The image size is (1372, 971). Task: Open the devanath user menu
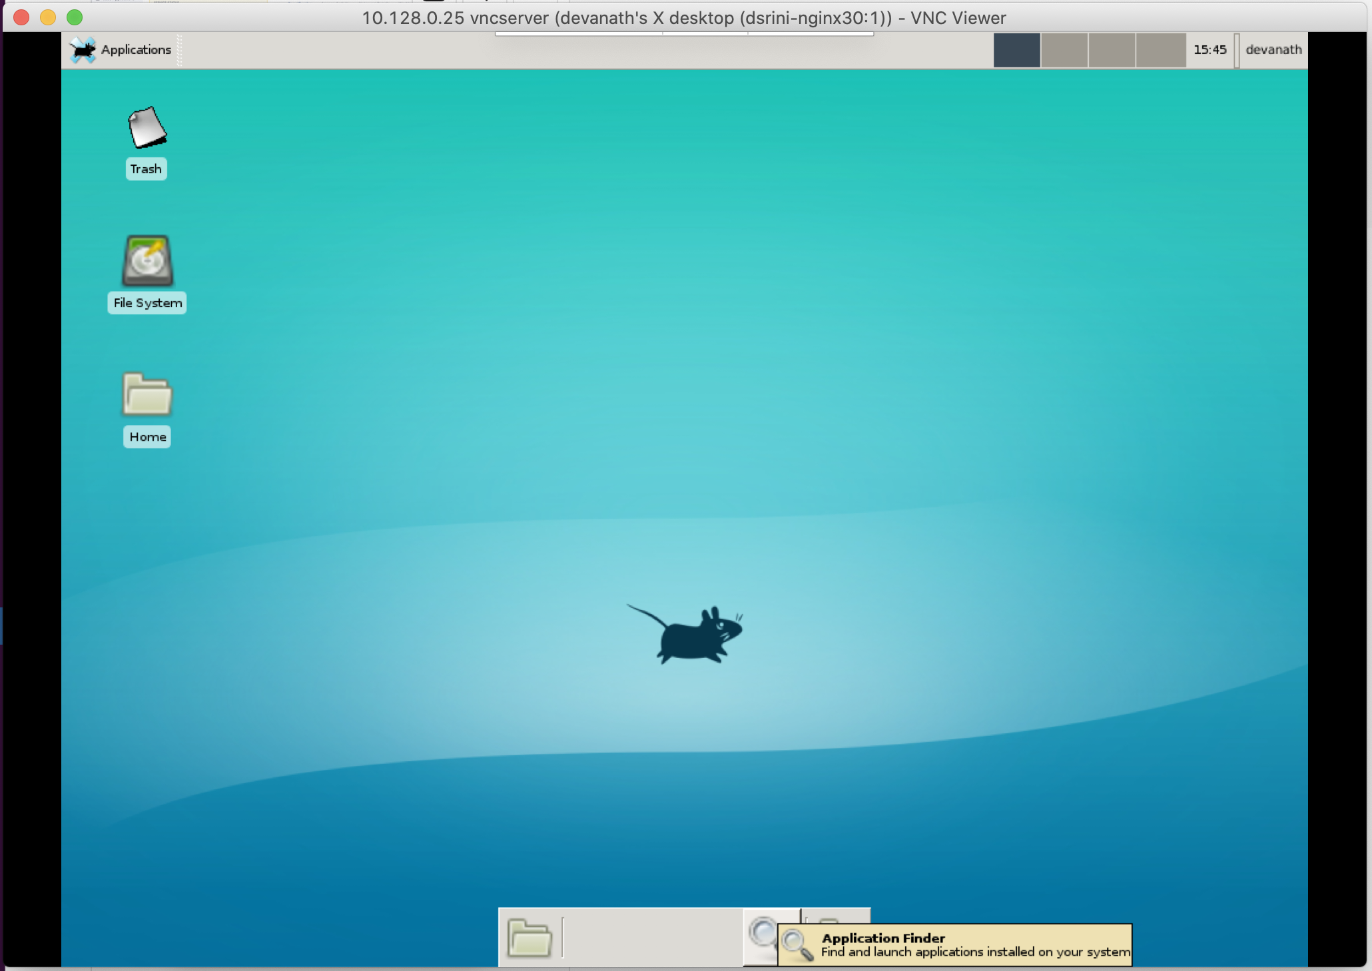tap(1273, 50)
